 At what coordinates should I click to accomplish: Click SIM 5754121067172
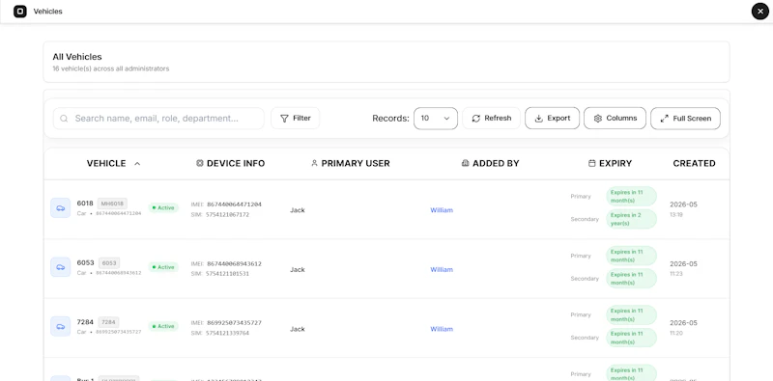(228, 215)
